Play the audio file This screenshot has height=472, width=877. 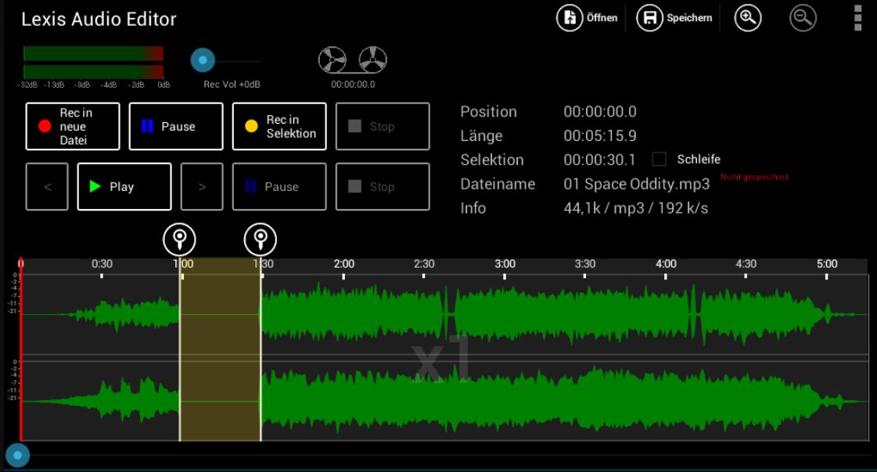point(124,187)
